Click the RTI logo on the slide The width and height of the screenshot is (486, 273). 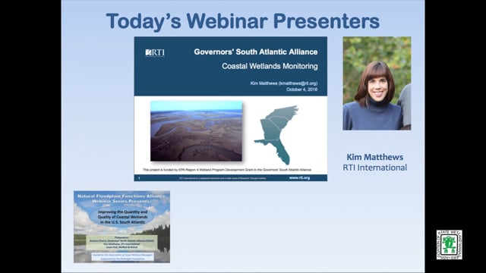point(155,53)
